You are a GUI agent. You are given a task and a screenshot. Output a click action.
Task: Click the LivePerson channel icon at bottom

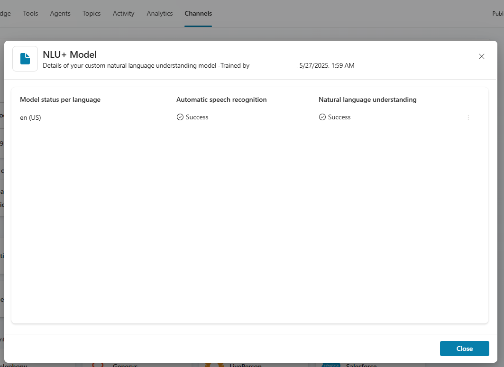point(214,365)
